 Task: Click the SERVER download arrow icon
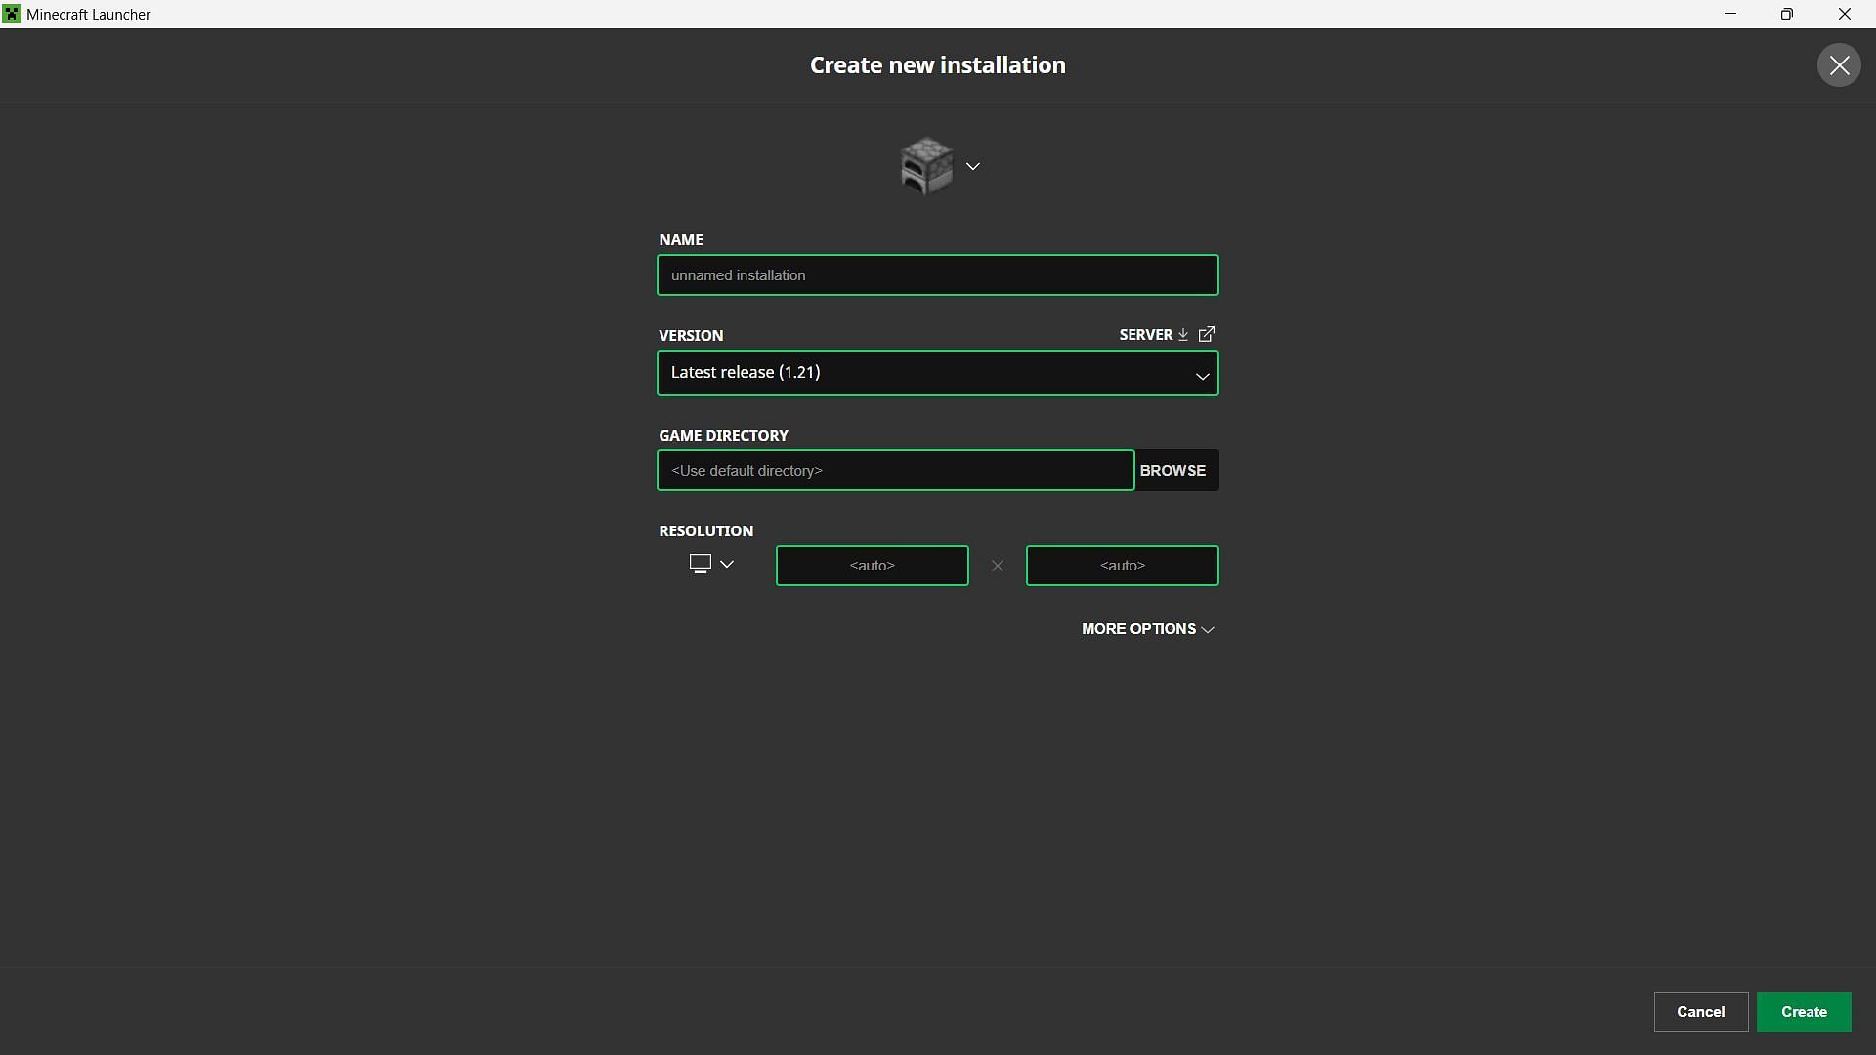tap(1183, 334)
